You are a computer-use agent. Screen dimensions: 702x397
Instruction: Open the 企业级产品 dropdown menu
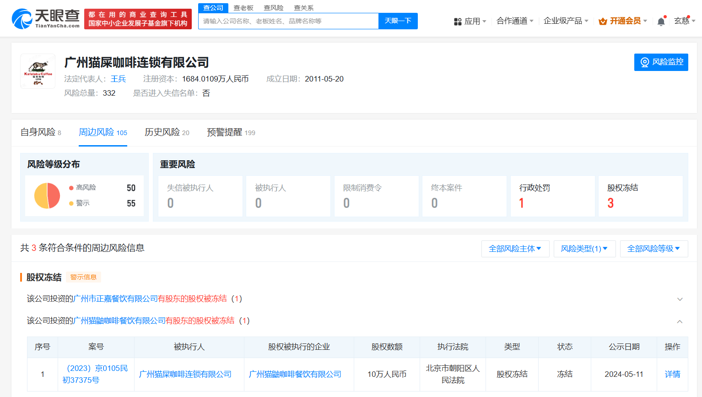[566, 21]
